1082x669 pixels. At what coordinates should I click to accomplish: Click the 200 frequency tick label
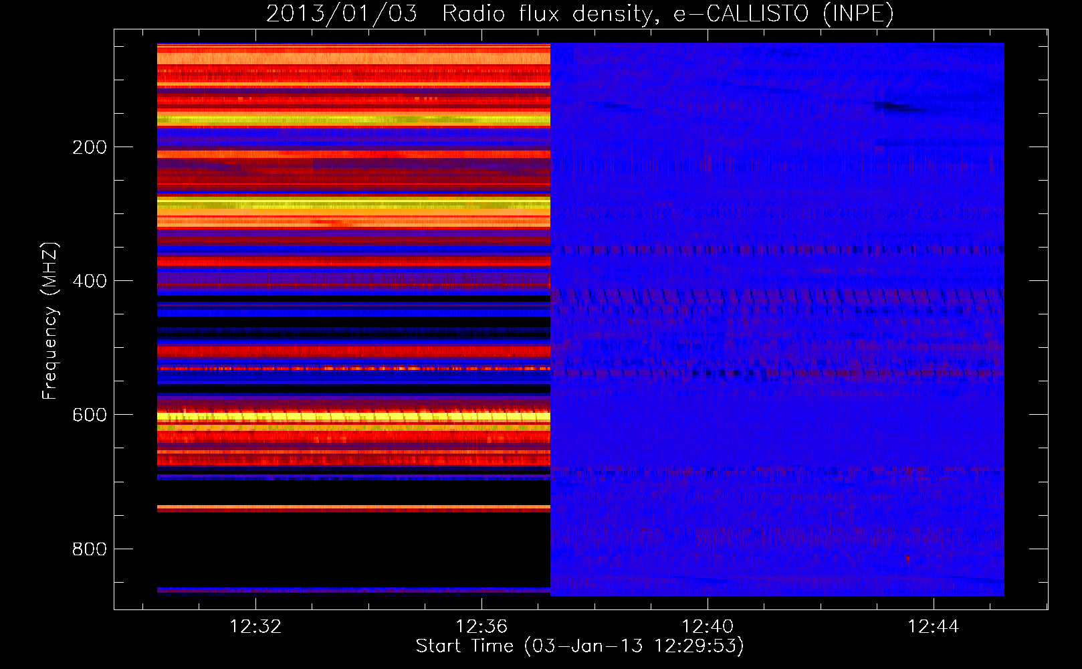tap(90, 147)
